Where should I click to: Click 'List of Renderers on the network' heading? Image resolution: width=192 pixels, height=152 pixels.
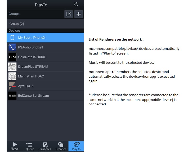[x=116, y=39]
